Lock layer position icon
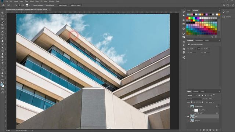The height and width of the screenshot is (132, 235). coord(197,102)
